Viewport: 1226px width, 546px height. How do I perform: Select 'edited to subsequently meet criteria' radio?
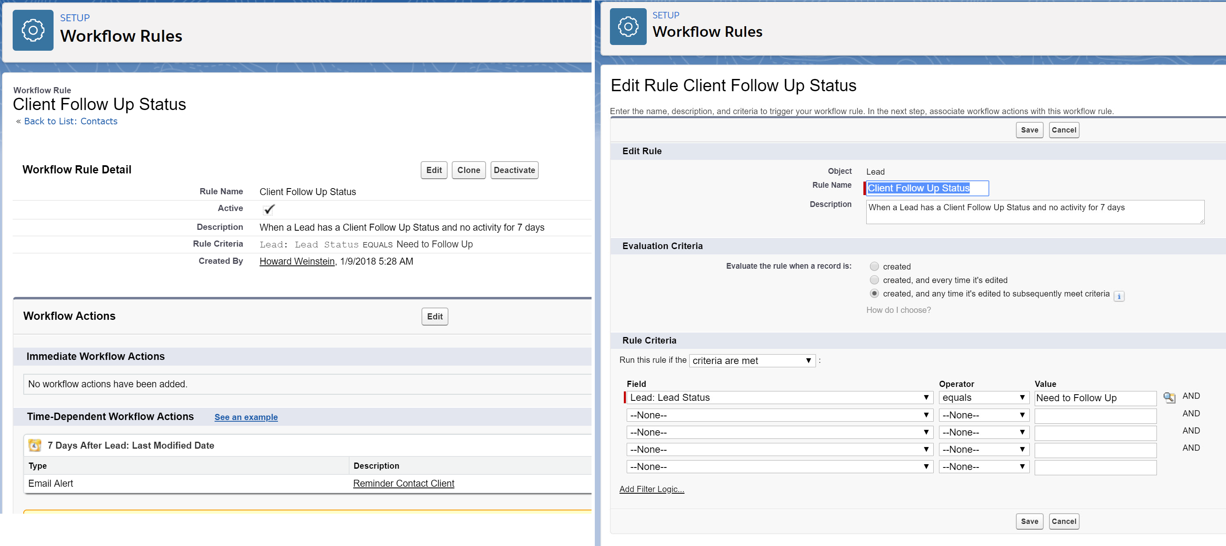pos(874,294)
